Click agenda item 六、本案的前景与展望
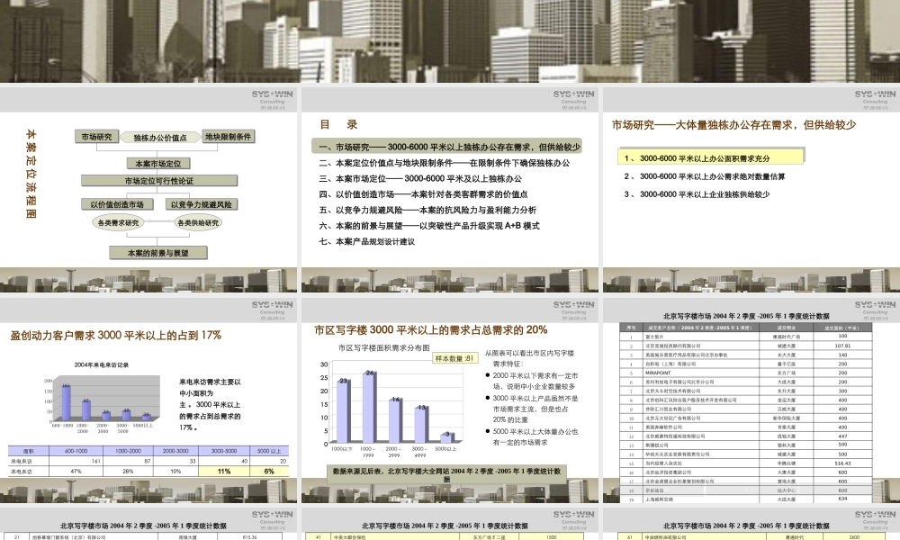Image resolution: width=900 pixels, height=540 pixels. tap(429, 226)
